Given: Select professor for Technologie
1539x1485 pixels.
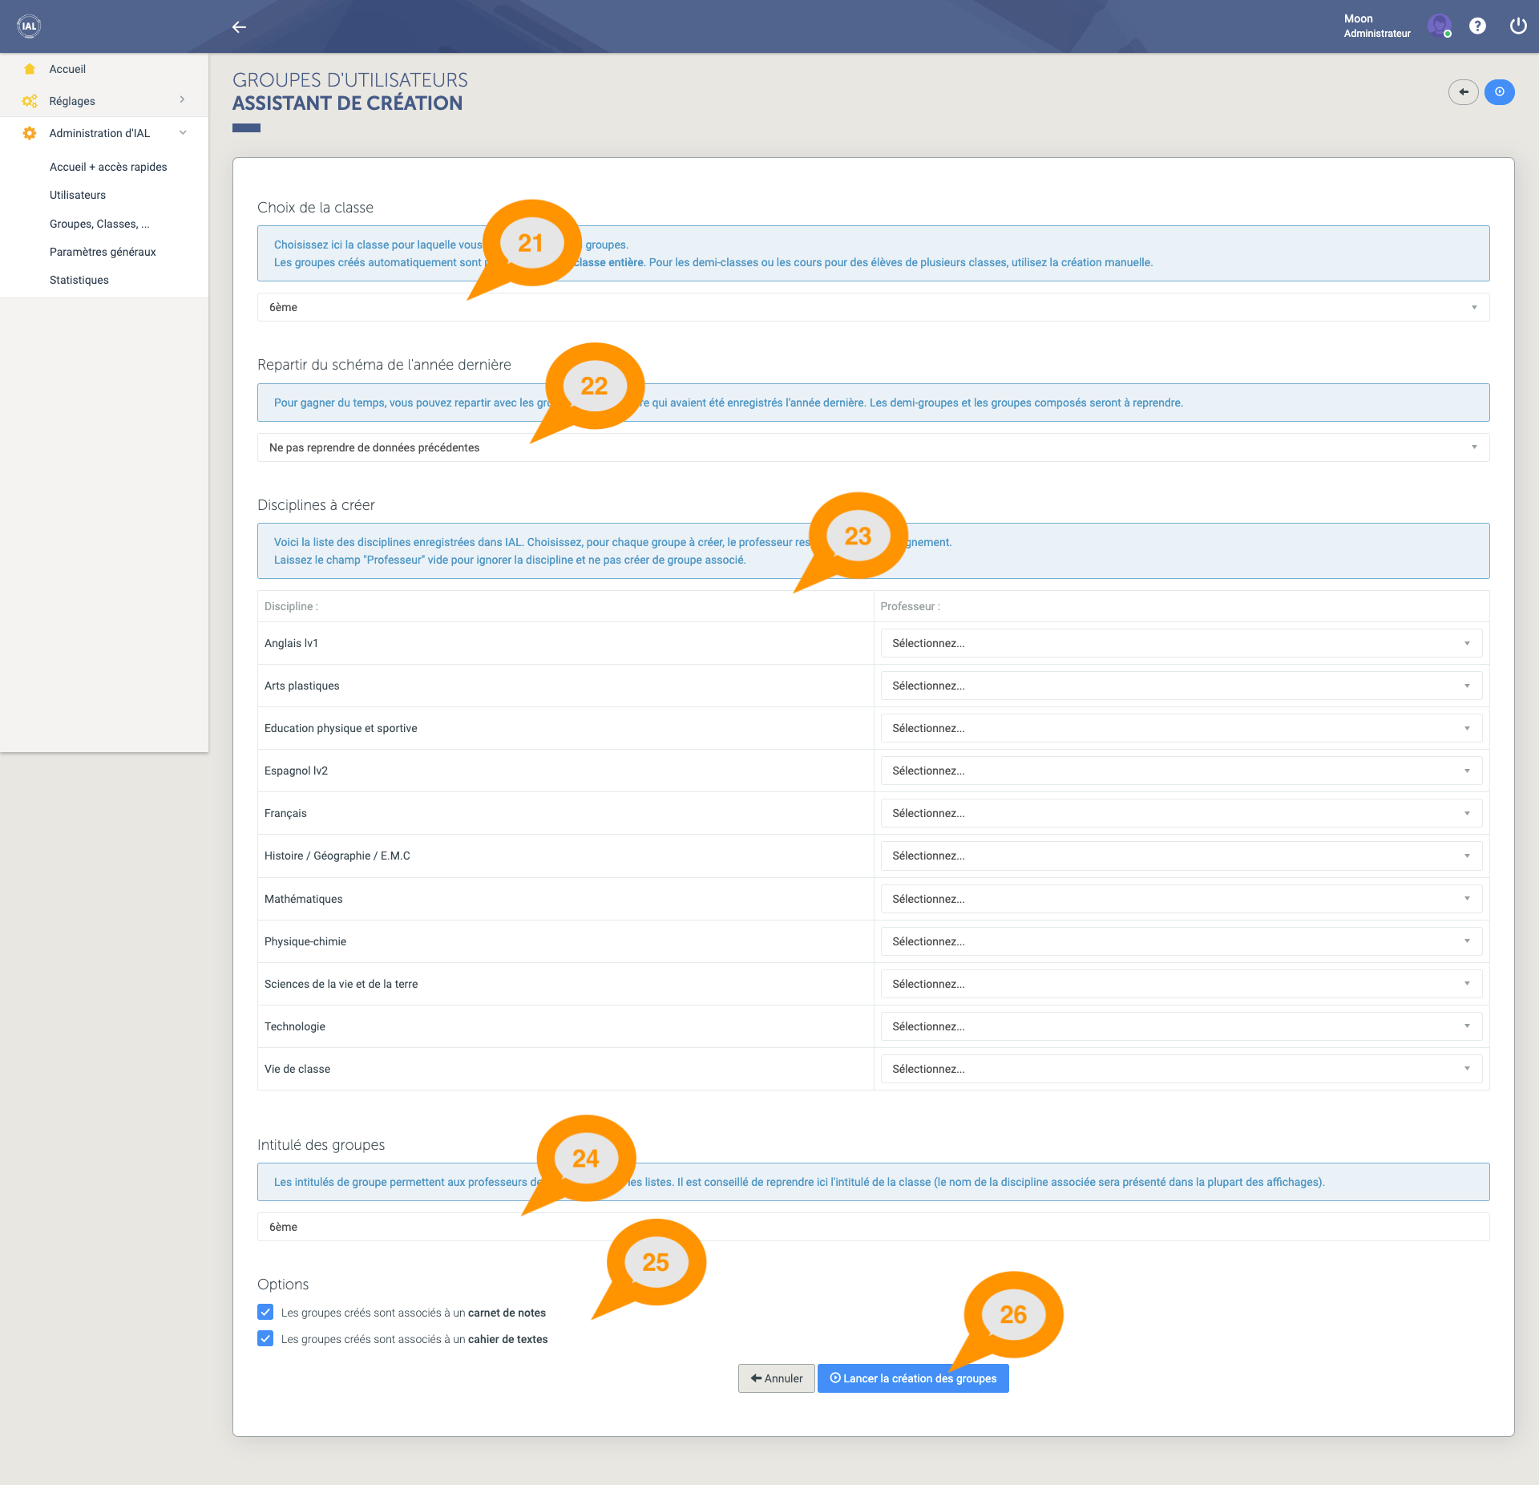Looking at the screenshot, I should pos(1181,1026).
